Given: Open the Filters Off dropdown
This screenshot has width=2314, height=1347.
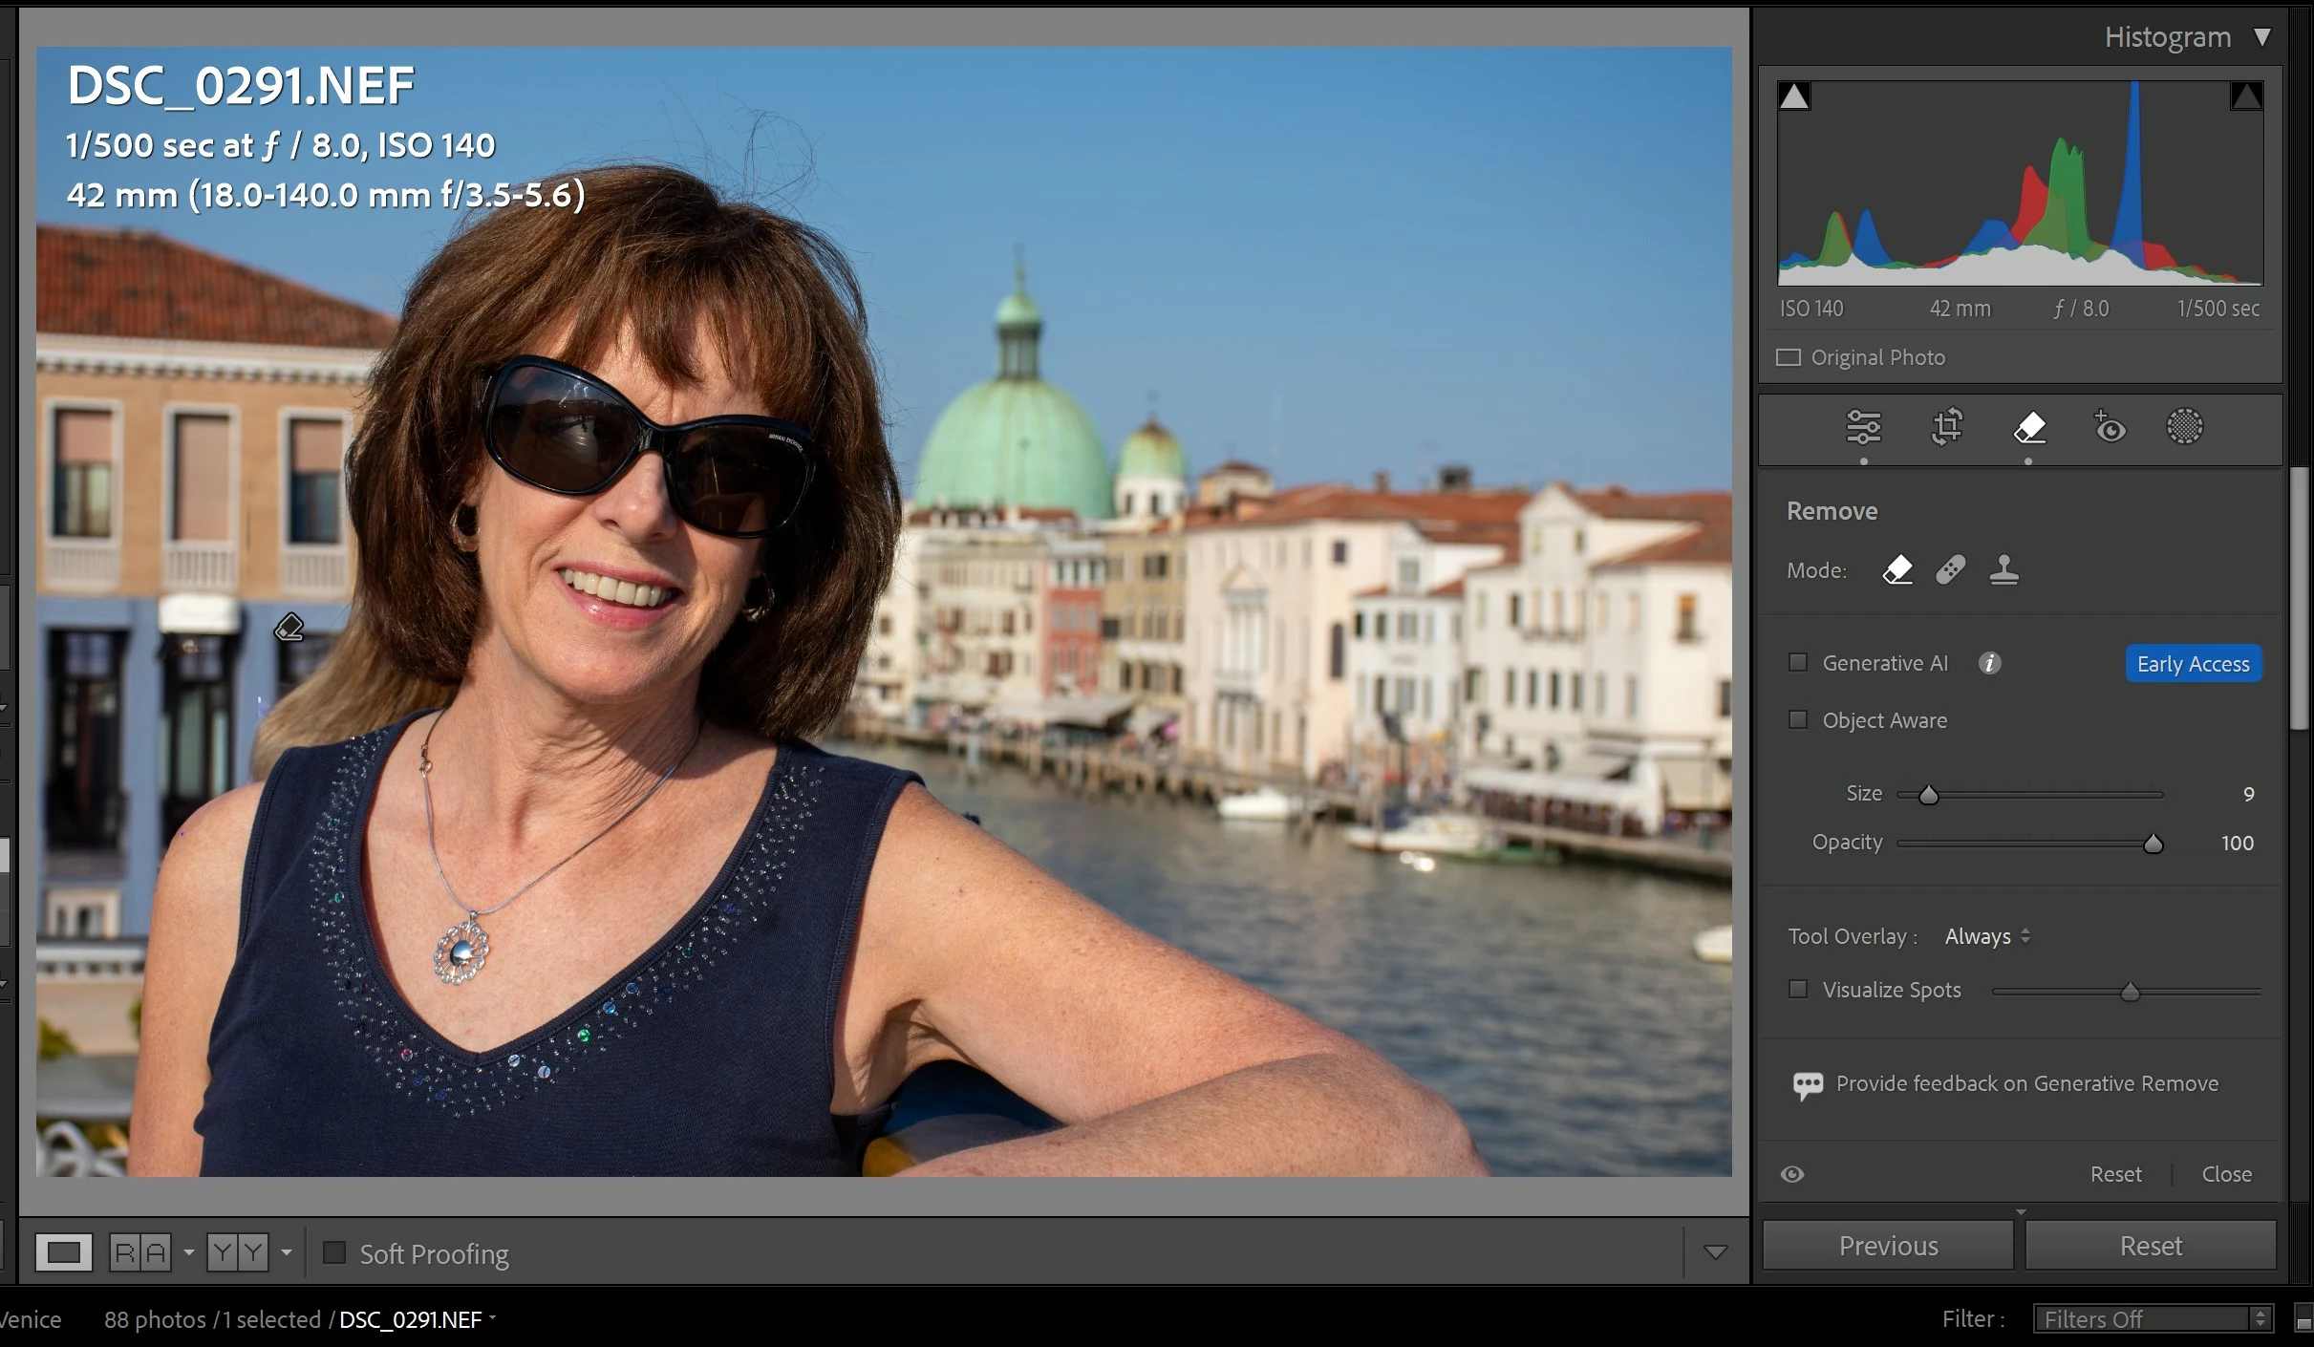Looking at the screenshot, I should tap(2150, 1319).
